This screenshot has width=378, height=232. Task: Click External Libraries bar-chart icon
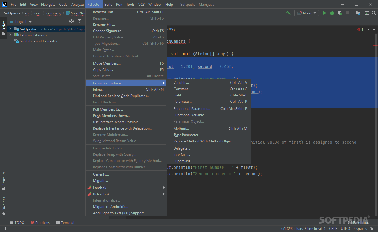[17, 35]
